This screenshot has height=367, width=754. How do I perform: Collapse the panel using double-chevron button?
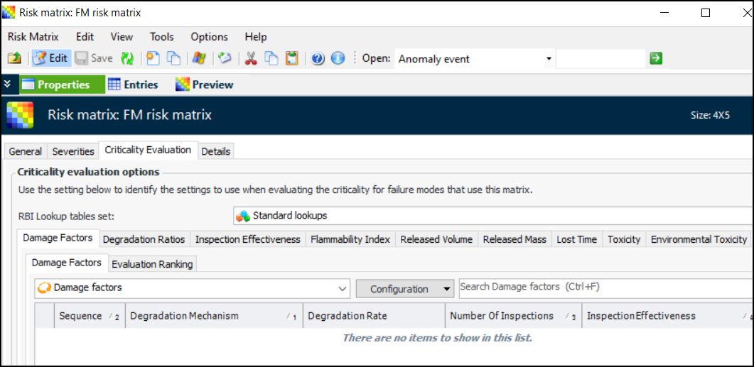click(7, 84)
